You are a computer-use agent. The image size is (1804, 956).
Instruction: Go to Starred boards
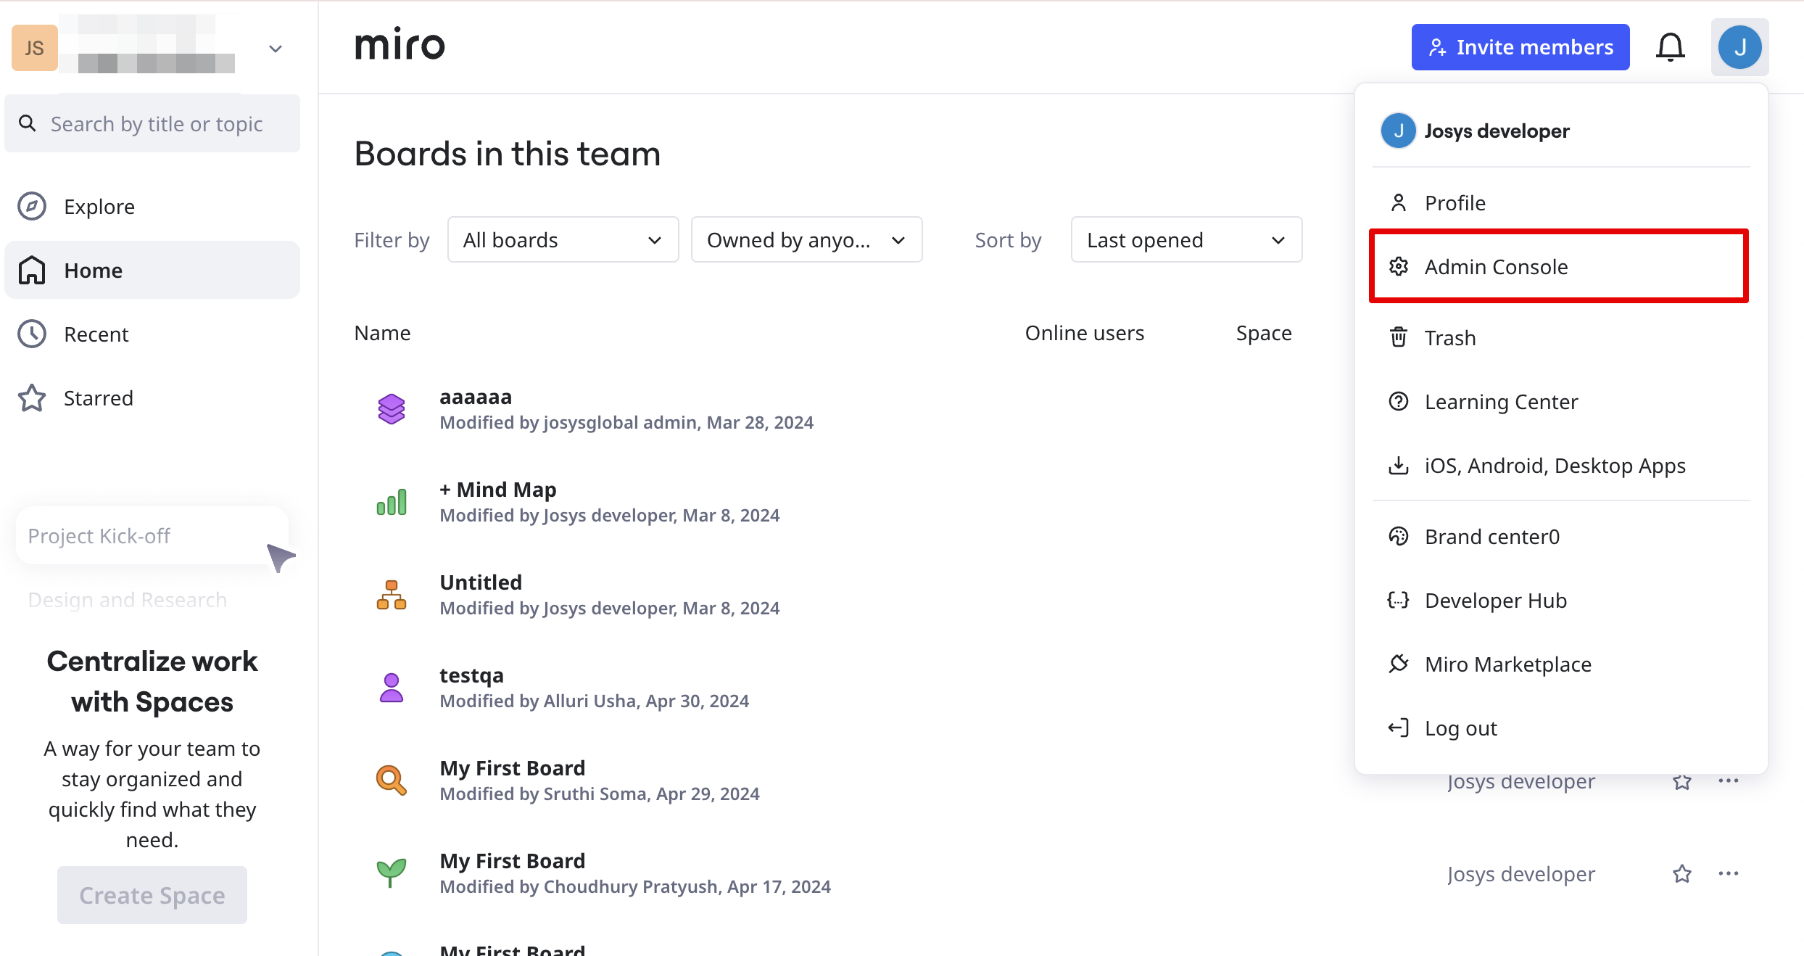98,398
